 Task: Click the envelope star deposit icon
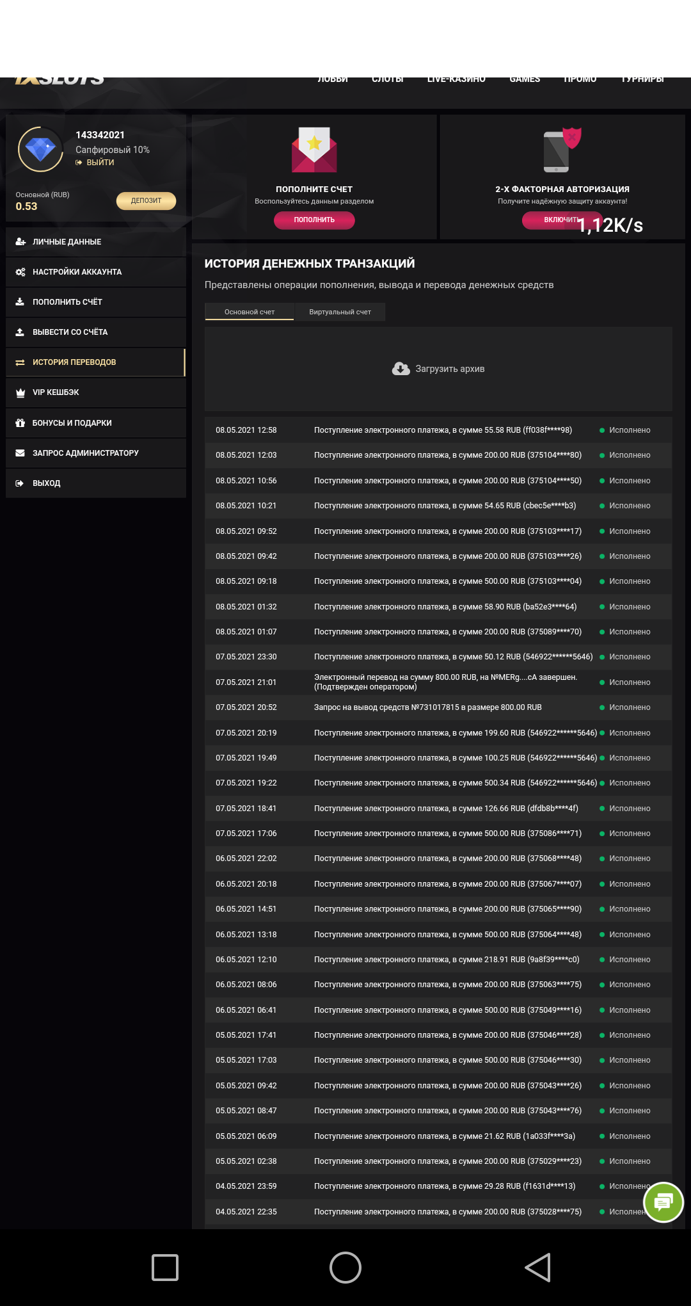314,150
